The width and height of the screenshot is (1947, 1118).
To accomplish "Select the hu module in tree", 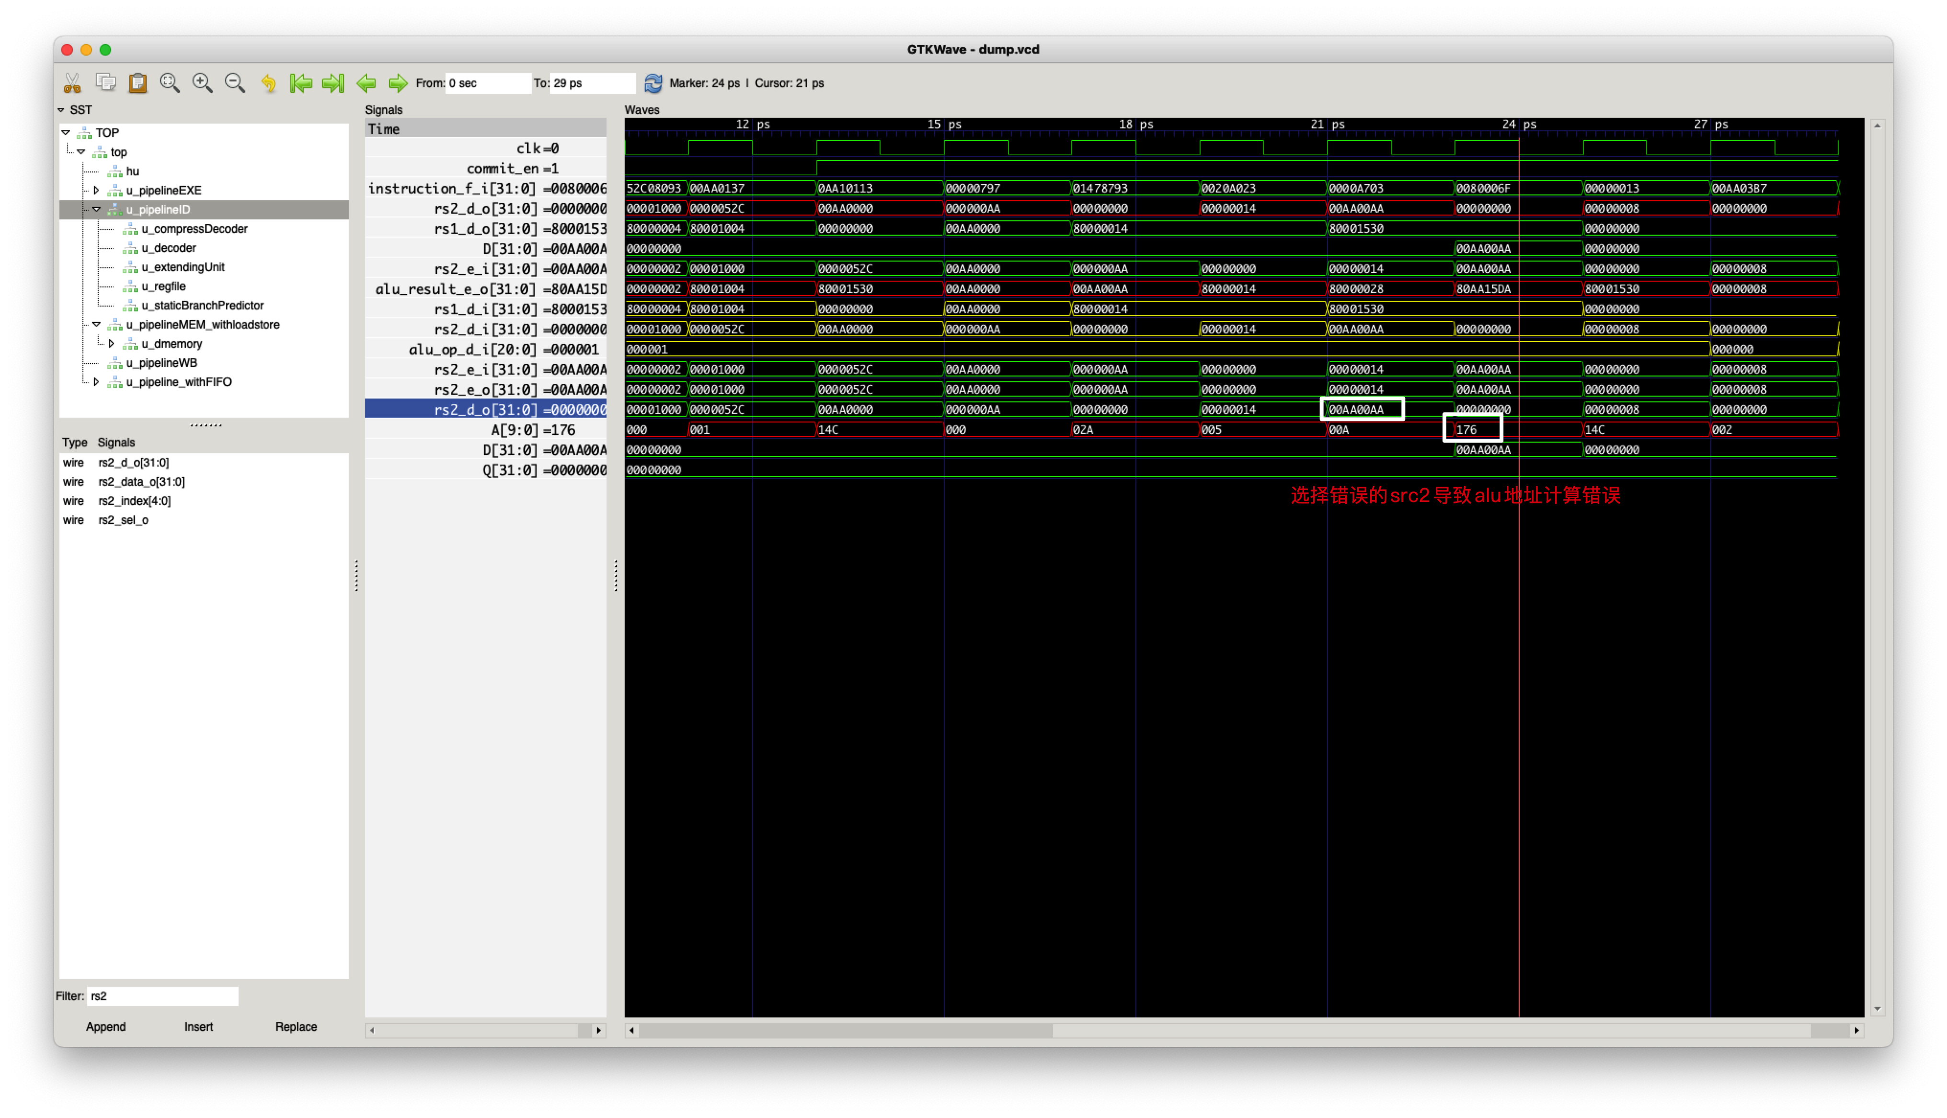I will coord(133,171).
